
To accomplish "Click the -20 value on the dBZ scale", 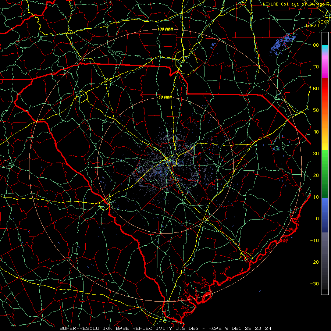I will (314, 262).
